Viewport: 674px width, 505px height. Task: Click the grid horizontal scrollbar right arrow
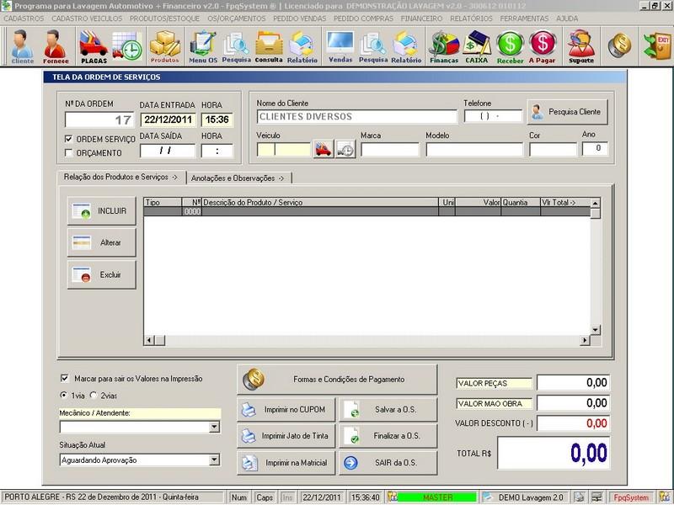click(585, 340)
